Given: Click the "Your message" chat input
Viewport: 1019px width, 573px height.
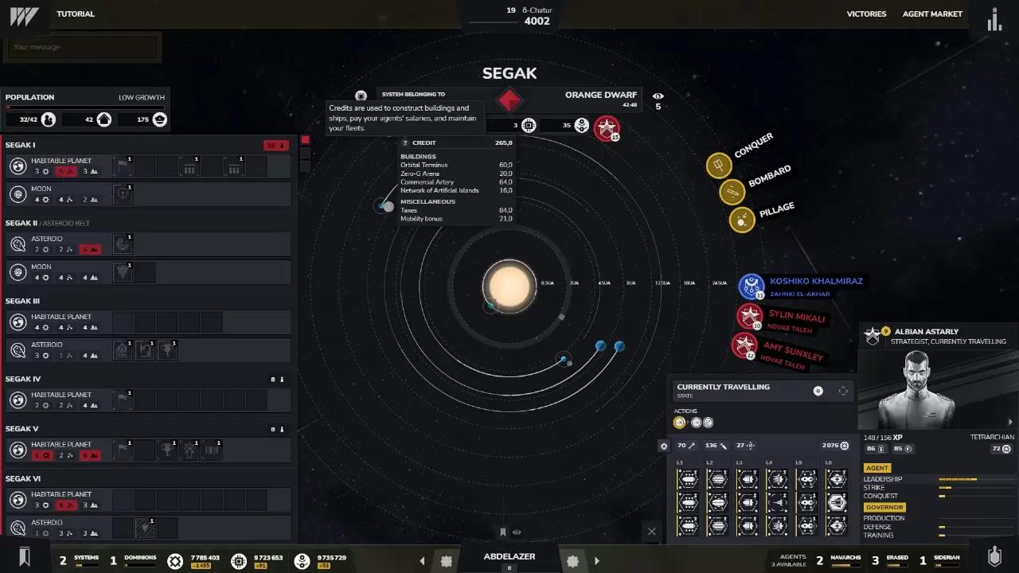Looking at the screenshot, I should coord(83,47).
